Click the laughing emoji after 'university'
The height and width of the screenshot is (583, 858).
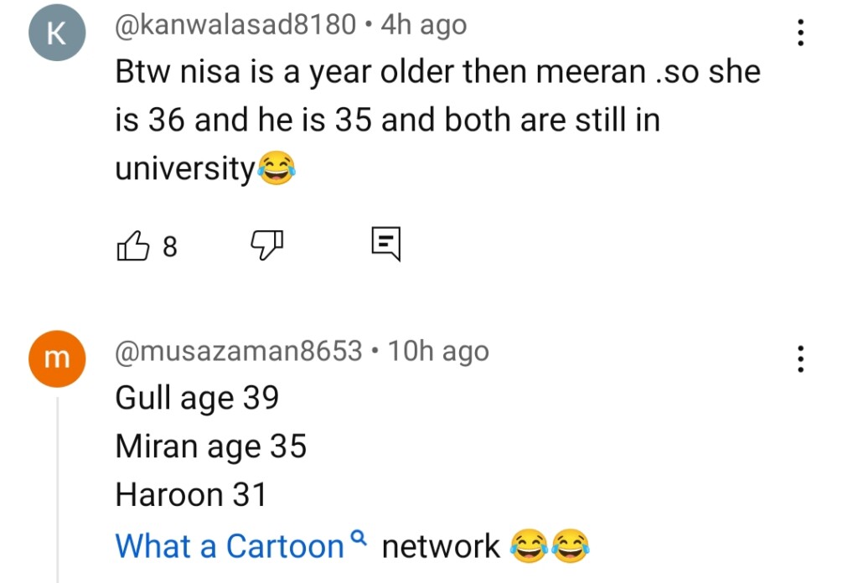276,170
